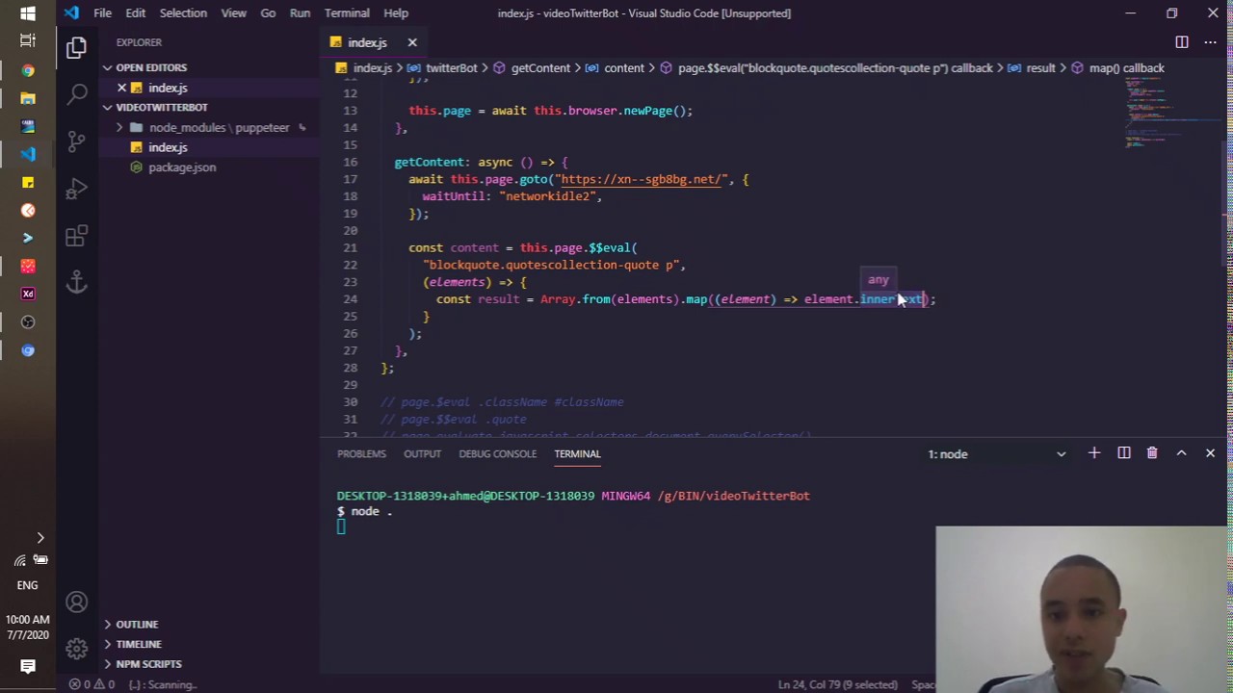
Task: Expand the Outline section
Action: (137, 625)
